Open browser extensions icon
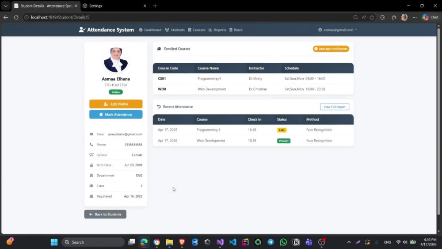The height and width of the screenshot is (249, 442). (382, 17)
